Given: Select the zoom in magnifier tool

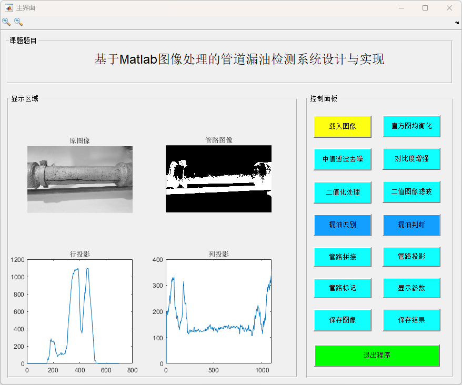Looking at the screenshot, I should point(6,22).
